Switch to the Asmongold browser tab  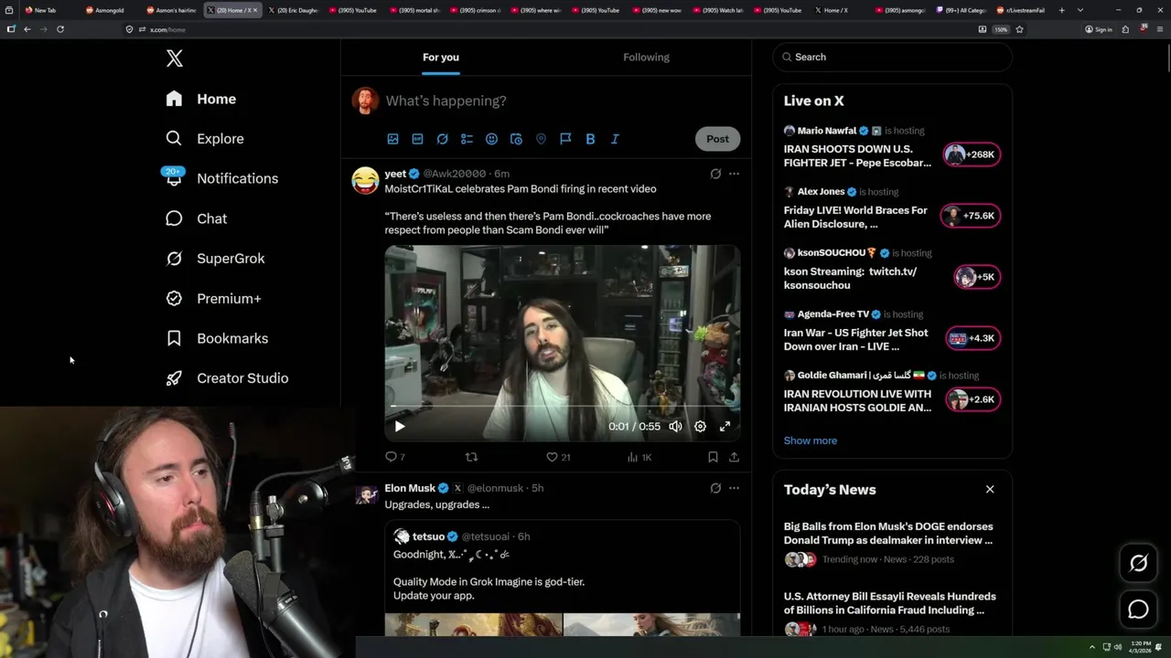click(110, 10)
